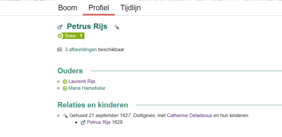Open the Boom tab
This screenshot has width=282, height=137.
coord(68,8)
